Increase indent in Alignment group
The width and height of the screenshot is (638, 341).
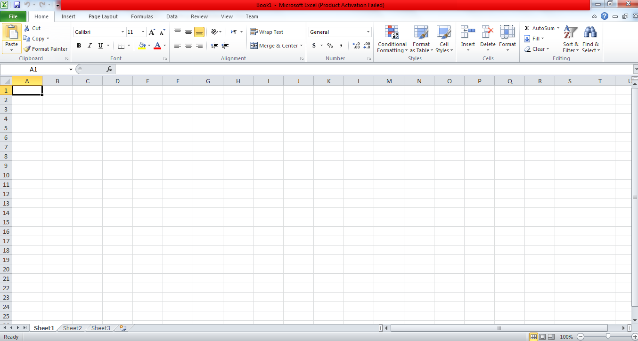pos(225,46)
